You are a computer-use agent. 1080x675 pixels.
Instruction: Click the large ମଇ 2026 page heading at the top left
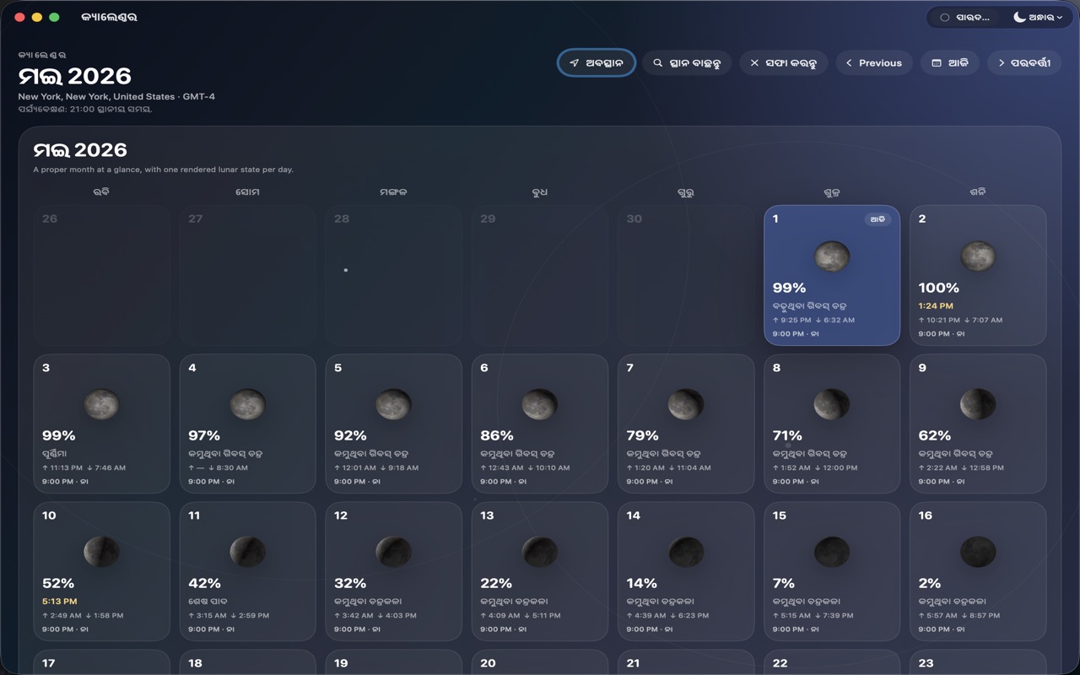(75, 76)
